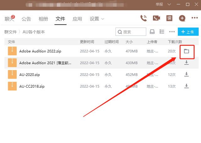
Task: Open the 公告 announcements tab
Action: [x=26, y=19]
